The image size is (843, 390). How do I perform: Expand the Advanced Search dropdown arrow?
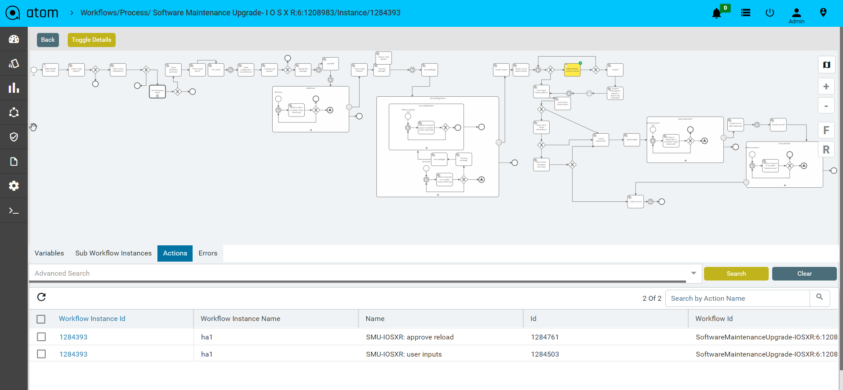point(693,273)
